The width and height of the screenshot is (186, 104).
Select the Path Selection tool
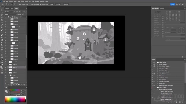pos(2,53)
